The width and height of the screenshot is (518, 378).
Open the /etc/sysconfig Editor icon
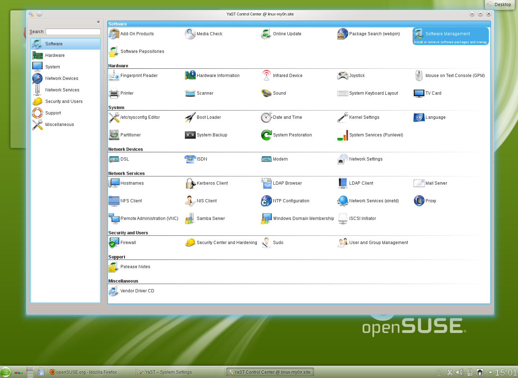click(114, 117)
